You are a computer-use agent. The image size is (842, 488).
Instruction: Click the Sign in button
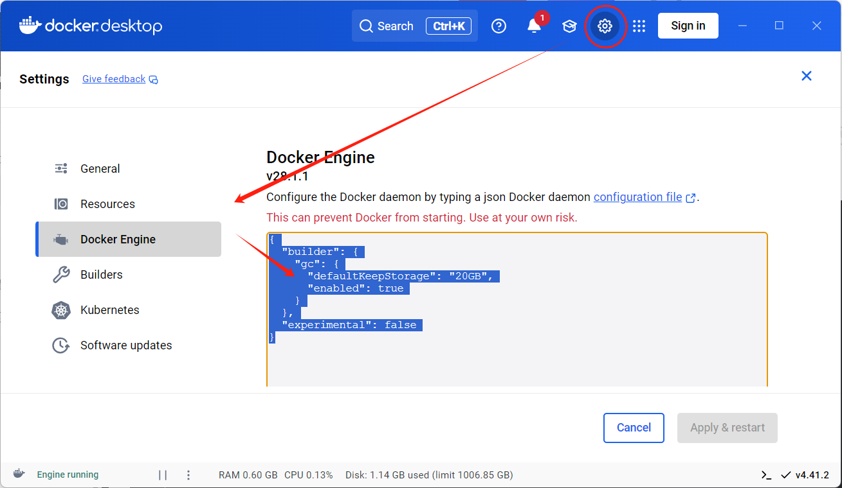688,26
